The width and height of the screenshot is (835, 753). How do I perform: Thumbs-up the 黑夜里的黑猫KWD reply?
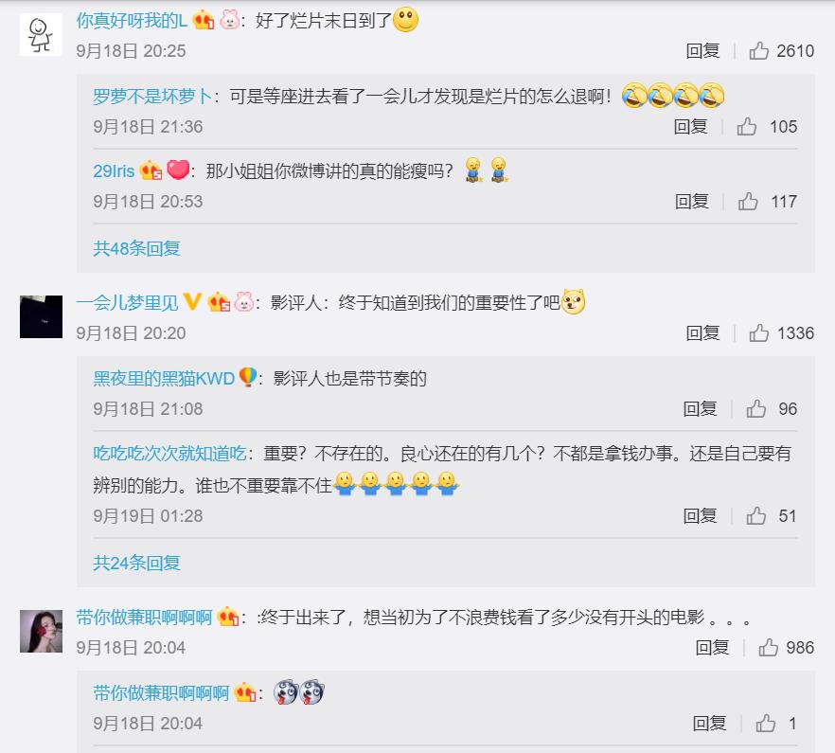[755, 409]
